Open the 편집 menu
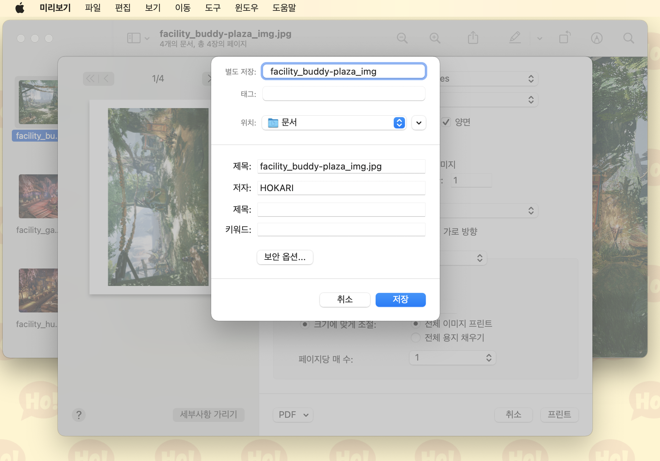This screenshot has width=660, height=461. (123, 8)
